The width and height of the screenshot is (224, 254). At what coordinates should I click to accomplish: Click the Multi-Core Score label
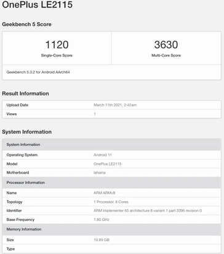click(x=166, y=55)
